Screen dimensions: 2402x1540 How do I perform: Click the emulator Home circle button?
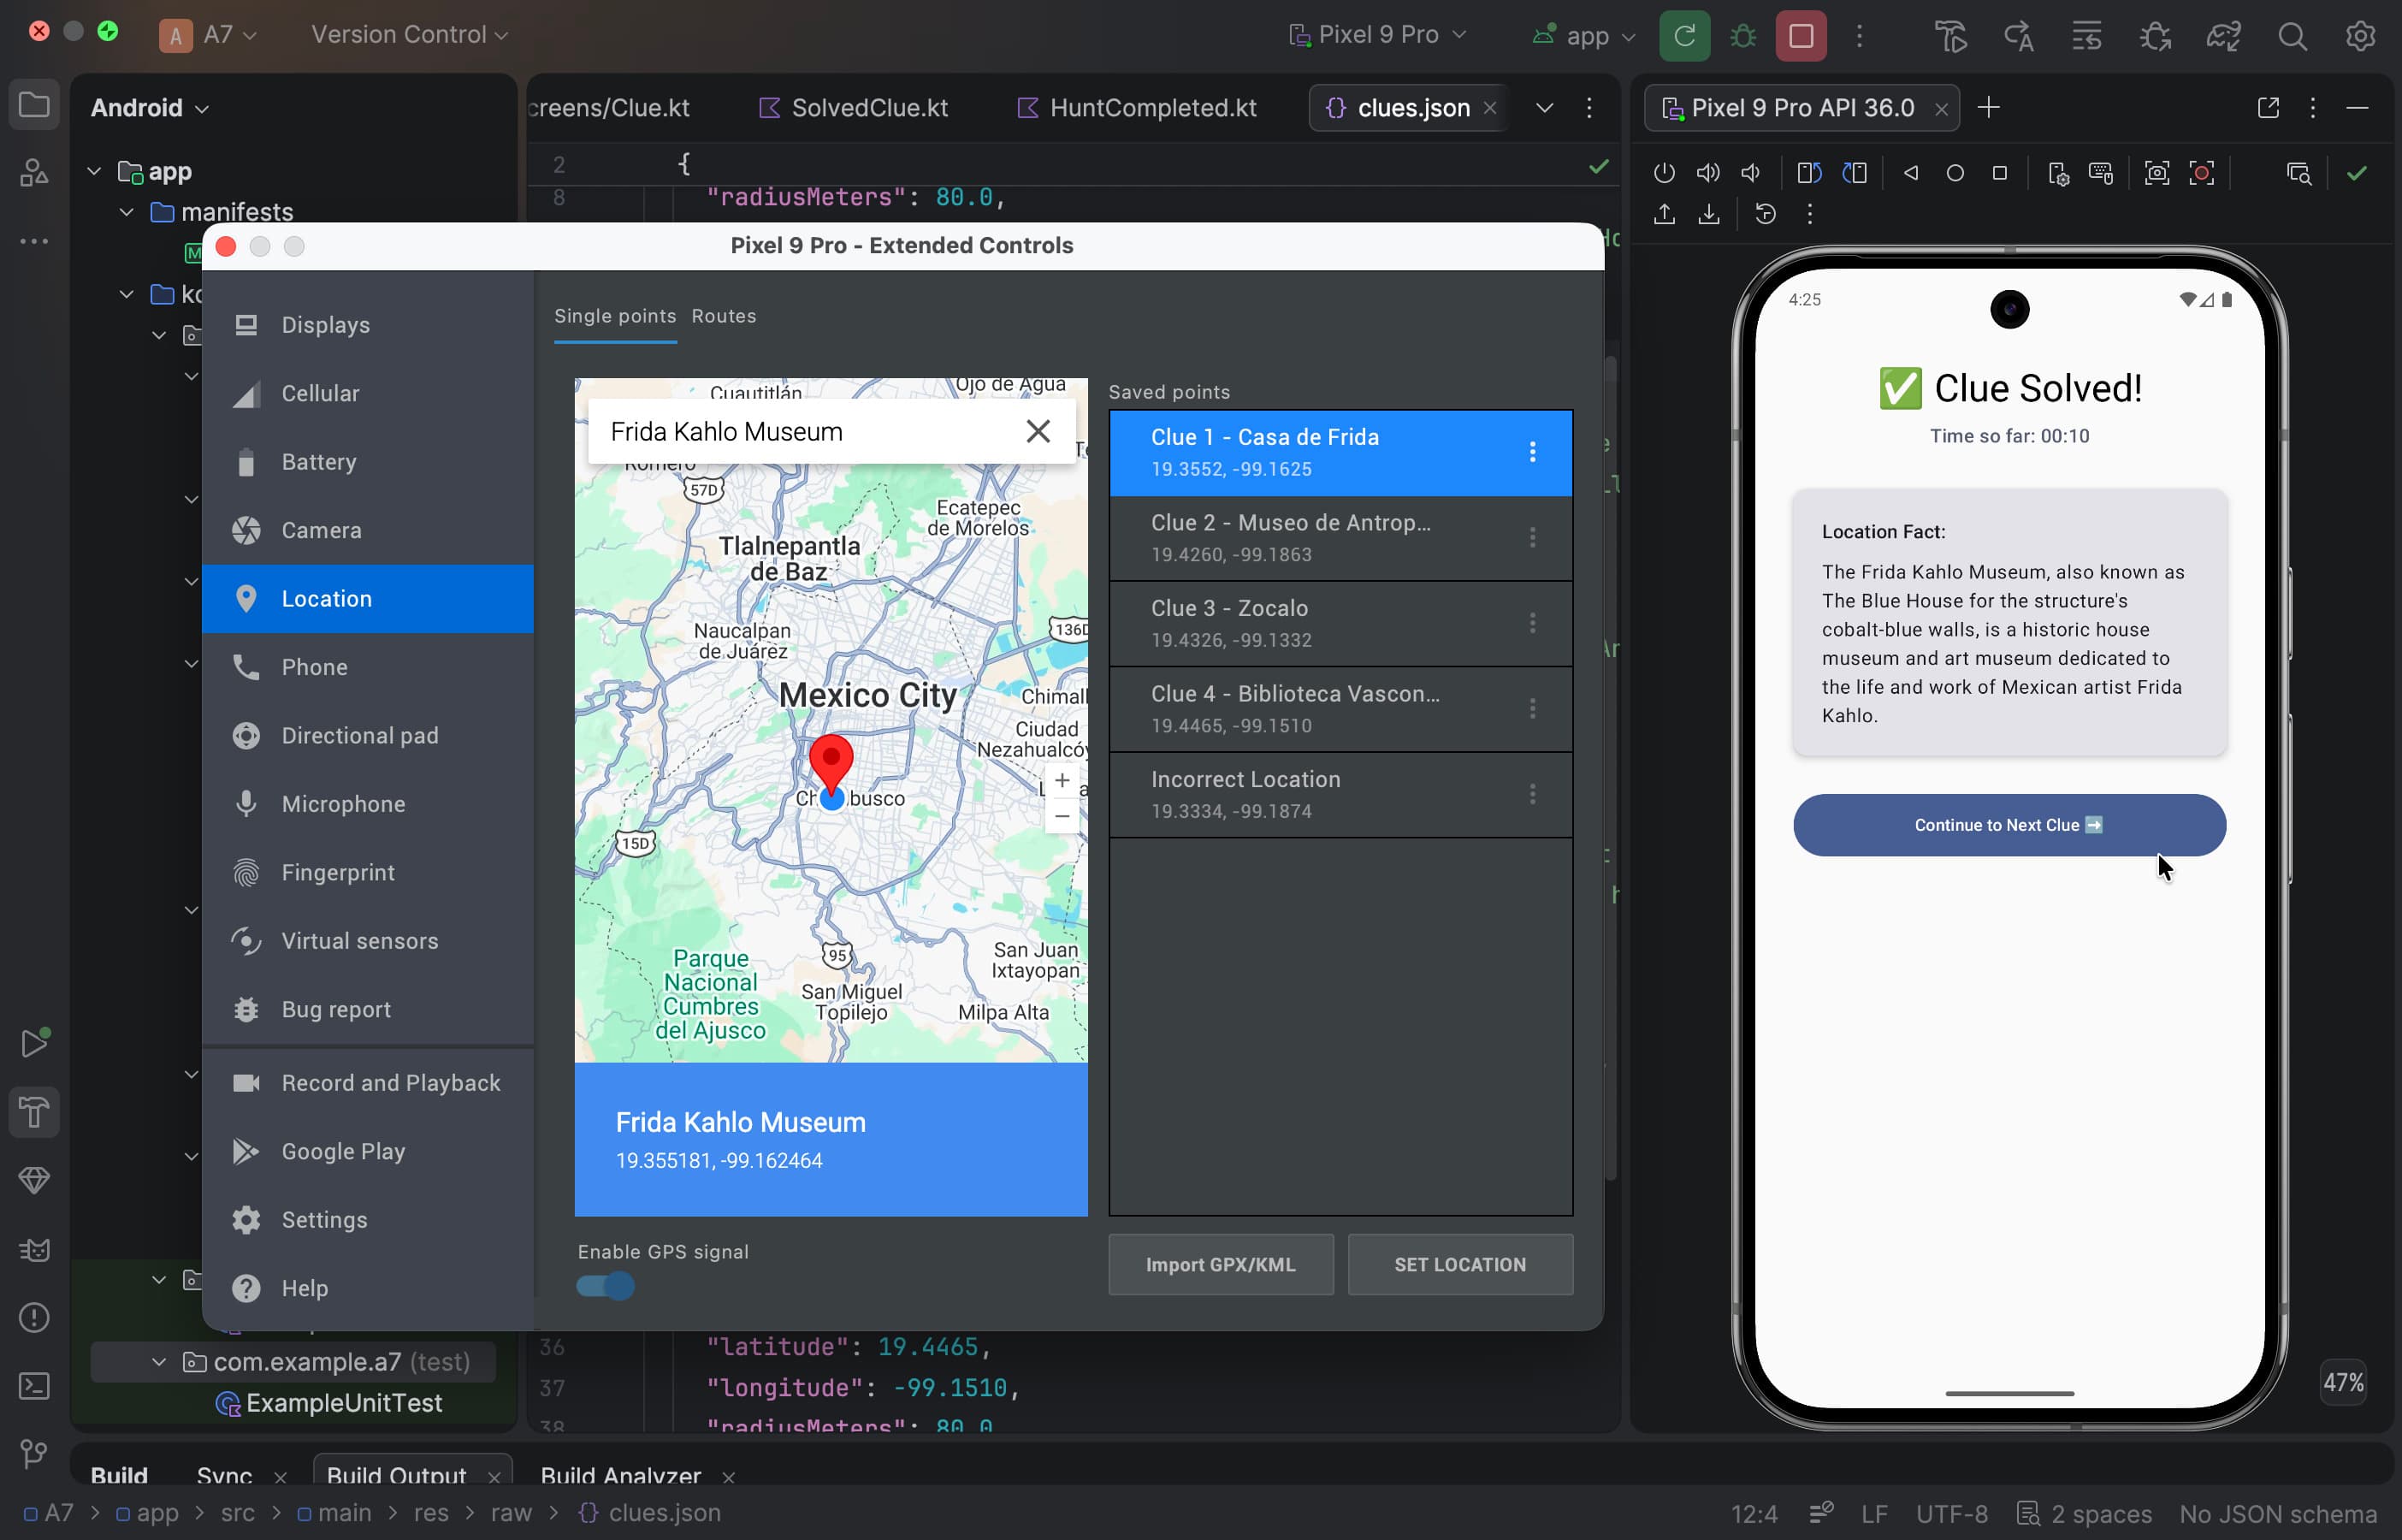[x=1955, y=173]
